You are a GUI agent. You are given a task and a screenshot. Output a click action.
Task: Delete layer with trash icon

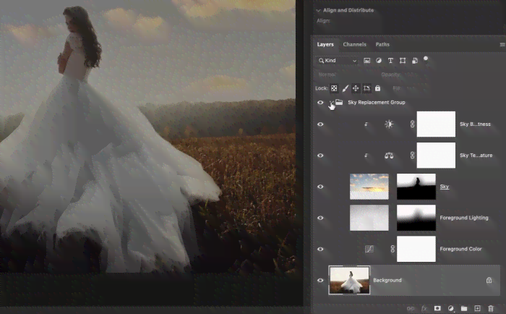point(491,308)
